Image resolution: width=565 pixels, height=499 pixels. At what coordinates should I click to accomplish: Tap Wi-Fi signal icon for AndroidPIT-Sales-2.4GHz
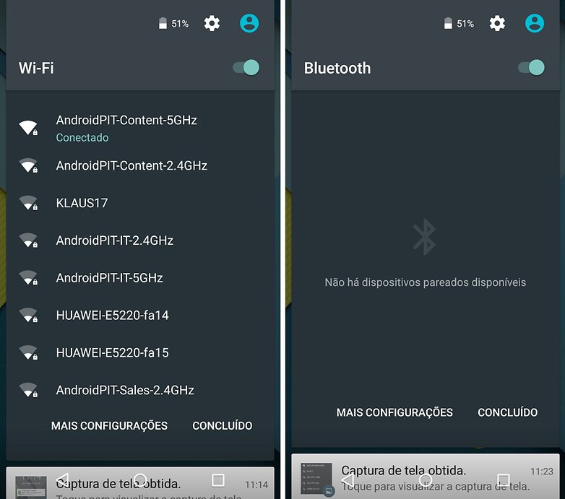tap(28, 390)
